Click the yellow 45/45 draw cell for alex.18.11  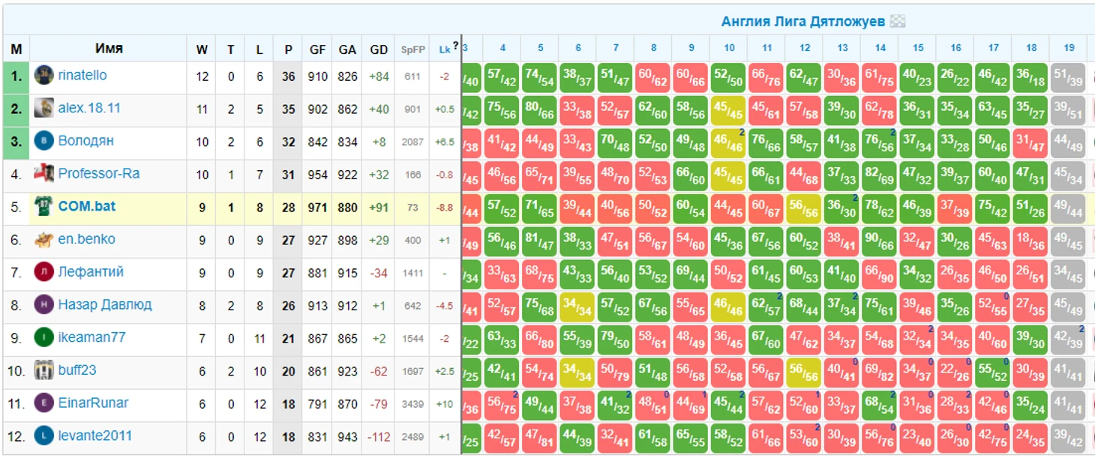click(x=729, y=110)
